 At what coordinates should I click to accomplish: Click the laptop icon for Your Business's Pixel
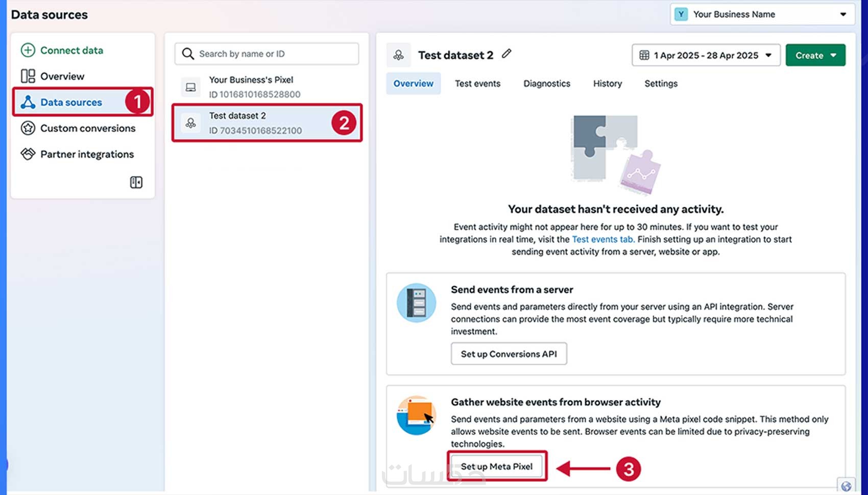(190, 87)
